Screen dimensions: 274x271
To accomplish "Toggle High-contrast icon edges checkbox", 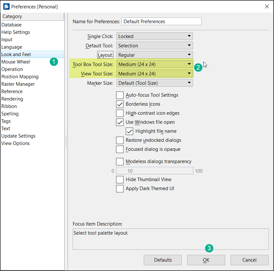I will click(x=120, y=113).
